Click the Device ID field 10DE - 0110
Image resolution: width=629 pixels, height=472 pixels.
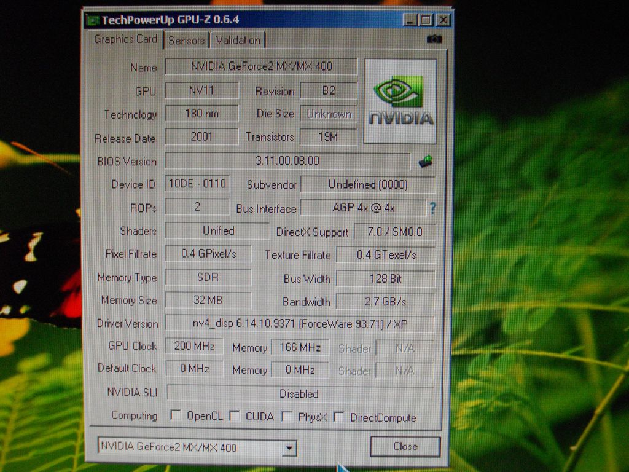coord(197,184)
